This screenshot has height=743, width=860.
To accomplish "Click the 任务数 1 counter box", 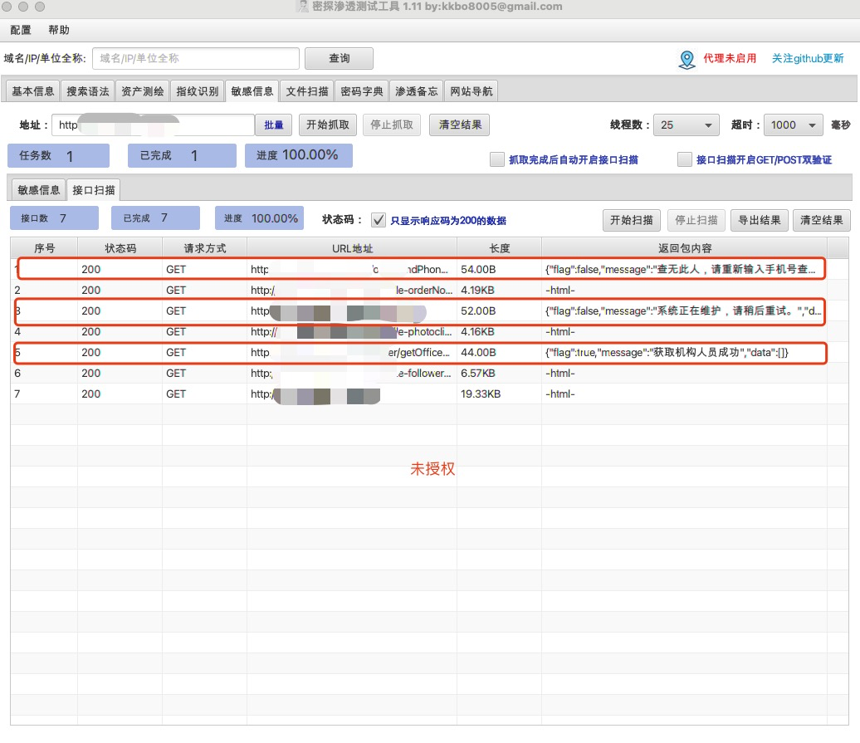I will tap(59, 156).
